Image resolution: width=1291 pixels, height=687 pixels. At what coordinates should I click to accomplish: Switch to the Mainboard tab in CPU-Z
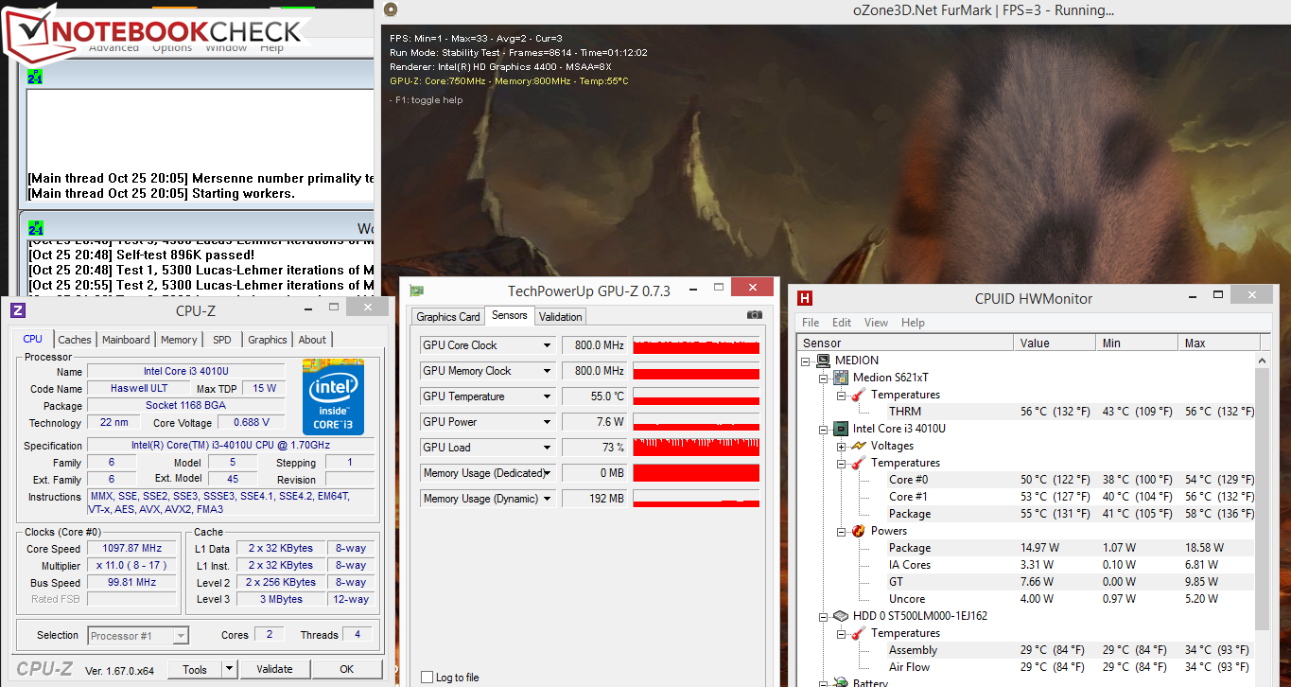click(126, 340)
